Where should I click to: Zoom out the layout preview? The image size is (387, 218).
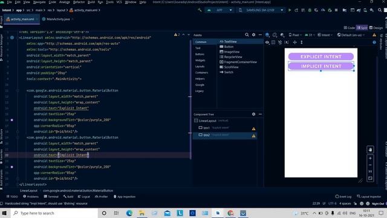coord(370,165)
